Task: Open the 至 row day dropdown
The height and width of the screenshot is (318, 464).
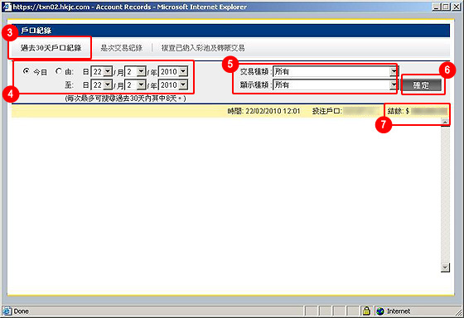Action: click(x=102, y=85)
